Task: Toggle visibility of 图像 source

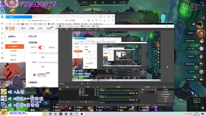Action: pos(95,93)
